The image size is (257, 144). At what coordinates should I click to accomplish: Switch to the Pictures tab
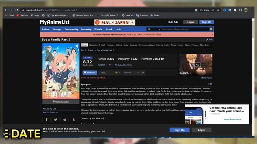click(195, 45)
